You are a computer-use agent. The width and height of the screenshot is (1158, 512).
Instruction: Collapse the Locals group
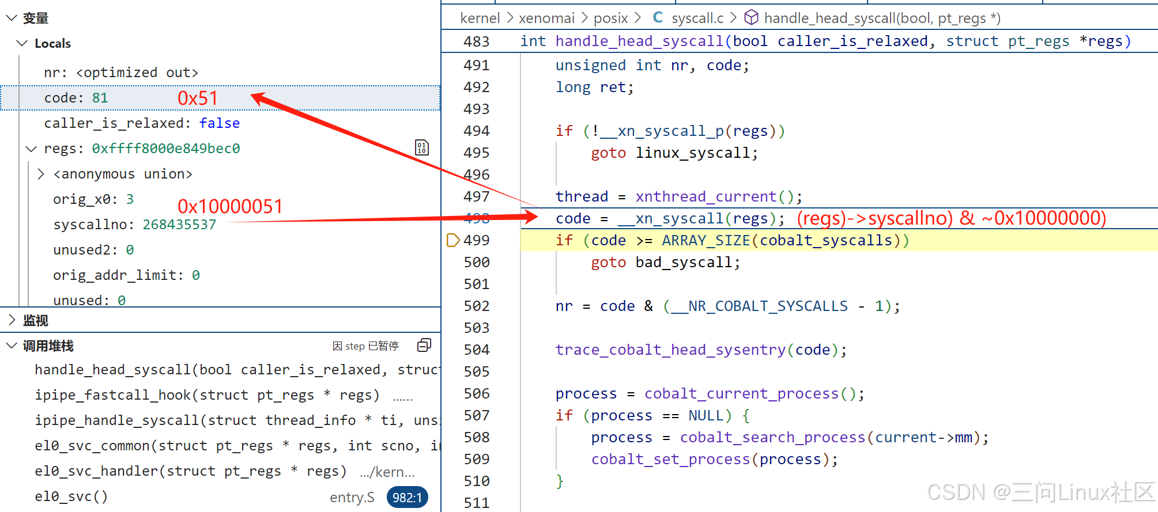pyautogui.click(x=22, y=43)
